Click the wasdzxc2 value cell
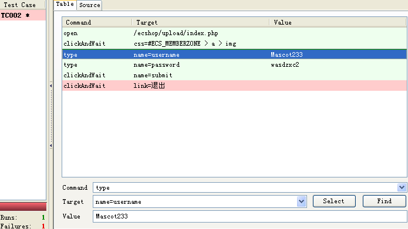The height and width of the screenshot is (229, 408). pos(285,65)
